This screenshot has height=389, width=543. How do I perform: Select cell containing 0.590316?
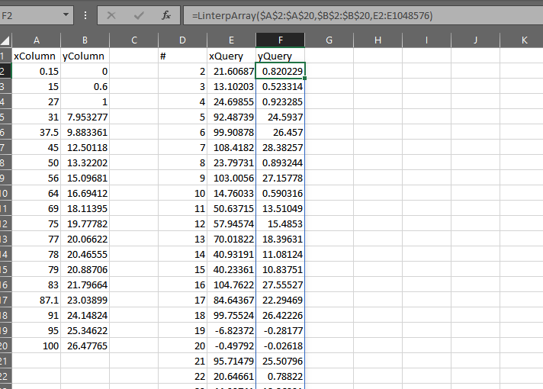(280, 193)
